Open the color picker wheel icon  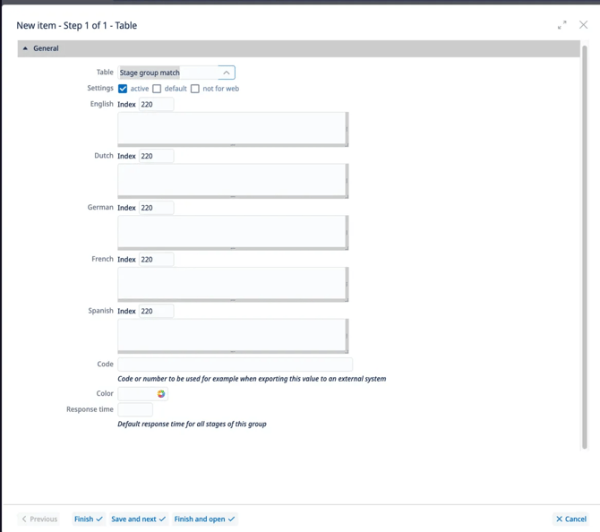coord(161,394)
